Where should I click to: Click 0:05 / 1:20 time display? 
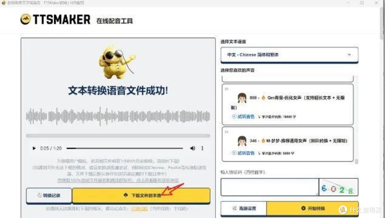51,148
